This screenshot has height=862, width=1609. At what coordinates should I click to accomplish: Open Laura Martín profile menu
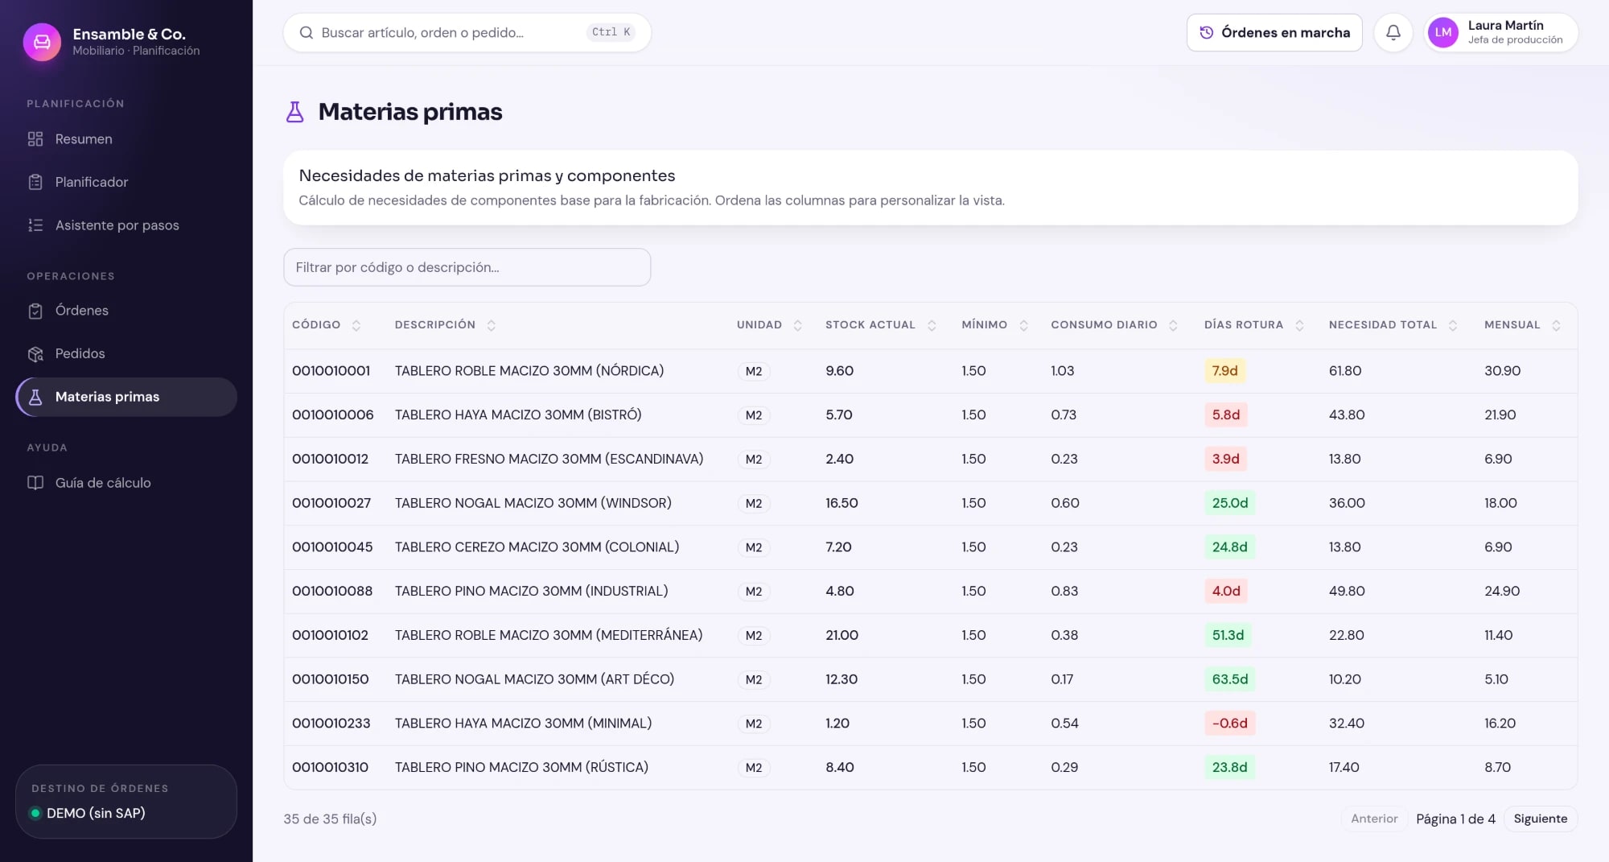coord(1501,32)
